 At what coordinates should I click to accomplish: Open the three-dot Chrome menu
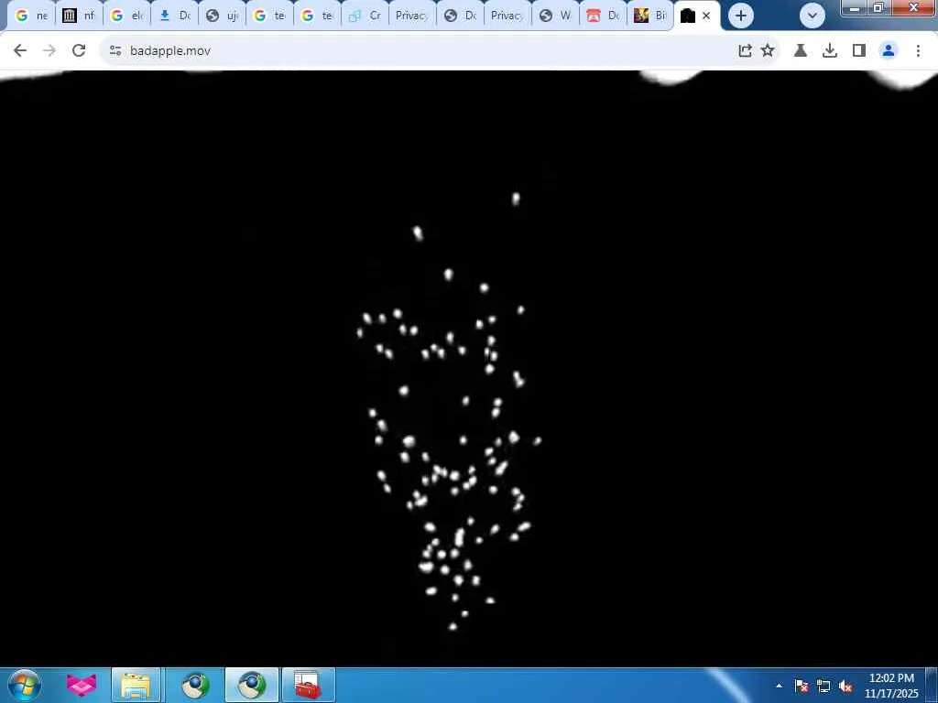coord(918,51)
